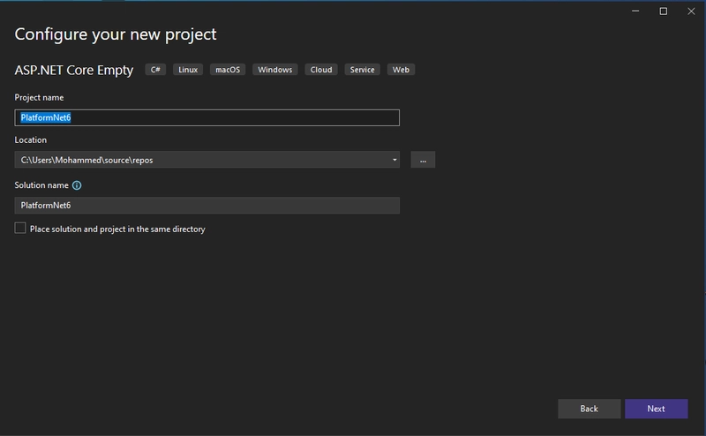The height and width of the screenshot is (436, 706).
Task: Click the C# tag
Action: coord(155,70)
